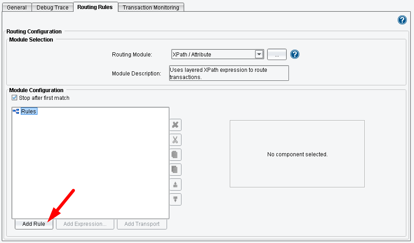
Task: Click the Add Transport button
Action: pyautogui.click(x=142, y=224)
